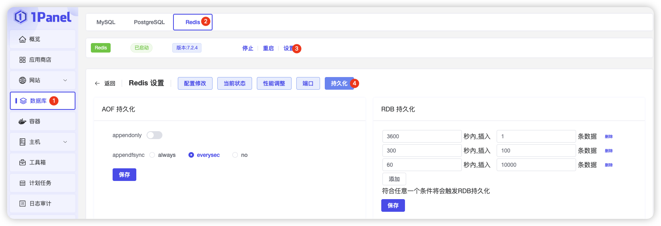Open the 持久化 settings tab

coord(339,83)
